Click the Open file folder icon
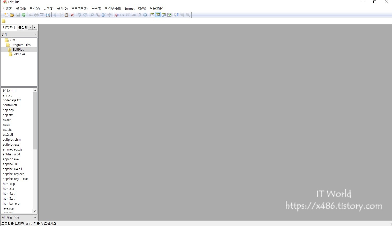 point(12,15)
